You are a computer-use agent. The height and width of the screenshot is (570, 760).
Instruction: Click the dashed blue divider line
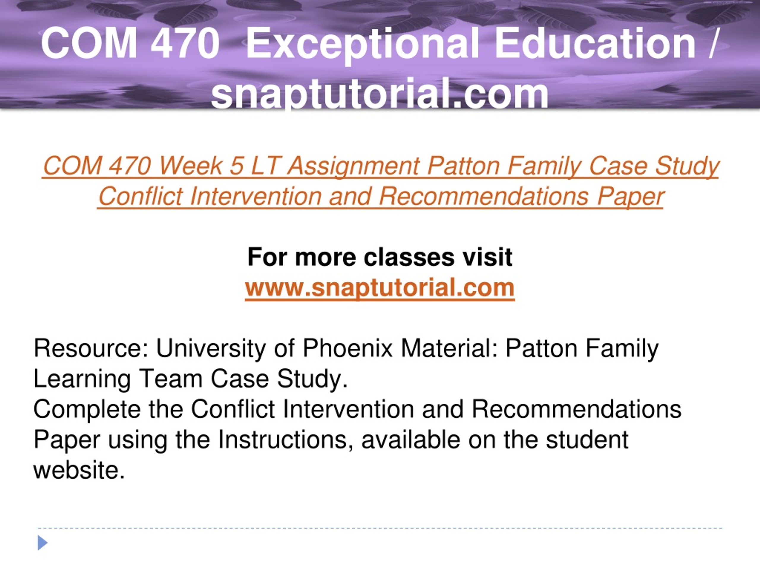tap(380, 528)
